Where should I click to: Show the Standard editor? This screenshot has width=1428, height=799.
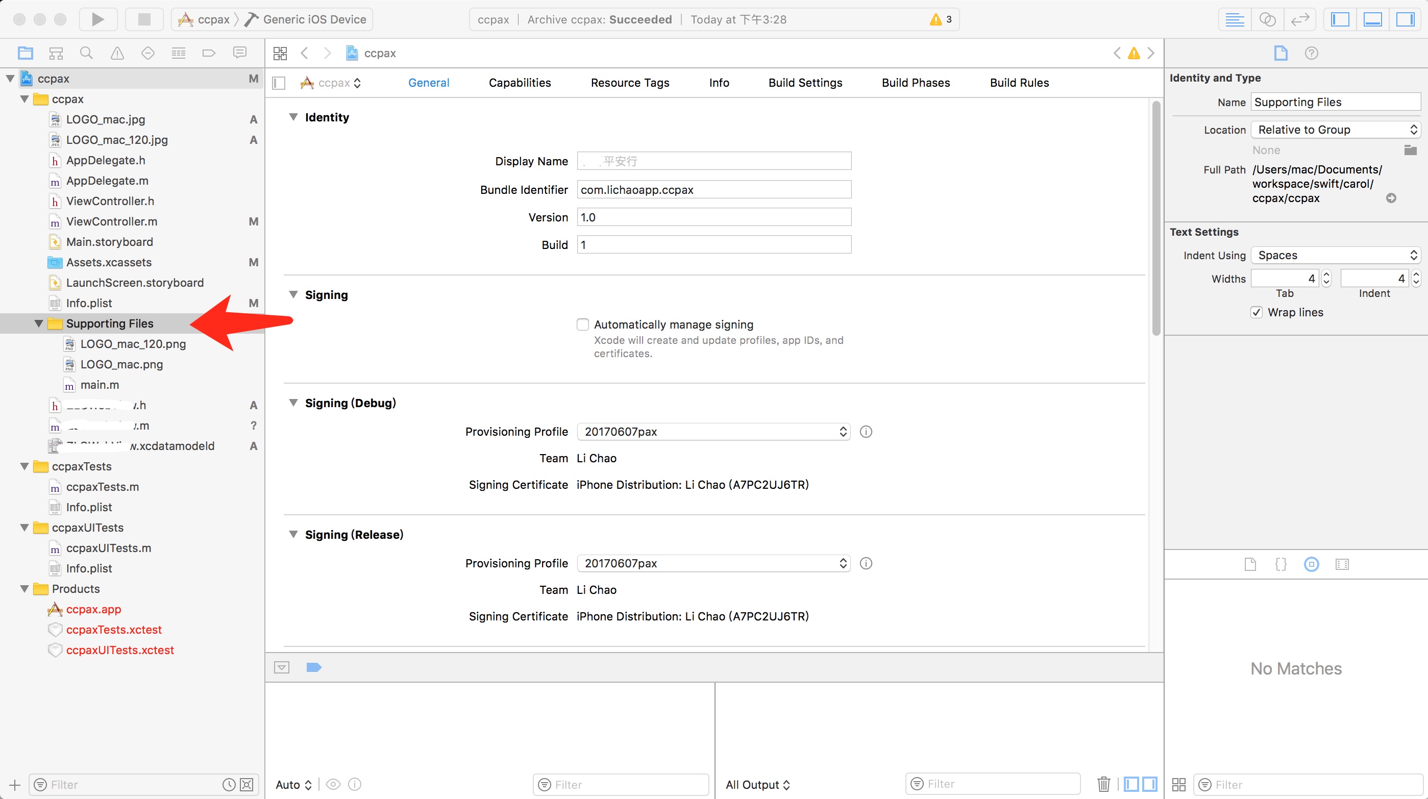pos(1235,19)
